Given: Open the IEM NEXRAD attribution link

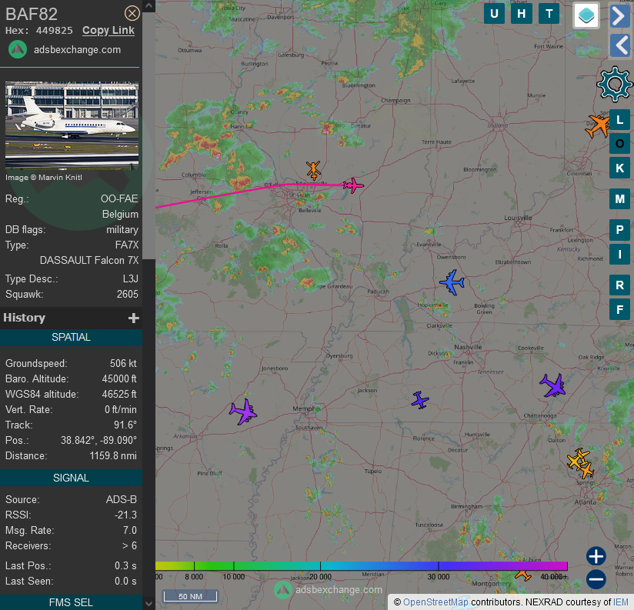Looking at the screenshot, I should pyautogui.click(x=621, y=602).
